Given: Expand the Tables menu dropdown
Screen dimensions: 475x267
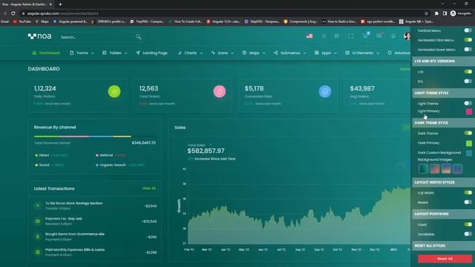Looking at the screenshot, I should 115,53.
